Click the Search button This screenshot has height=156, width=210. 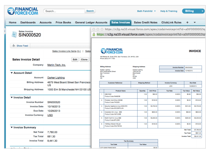[x=90, y=11]
